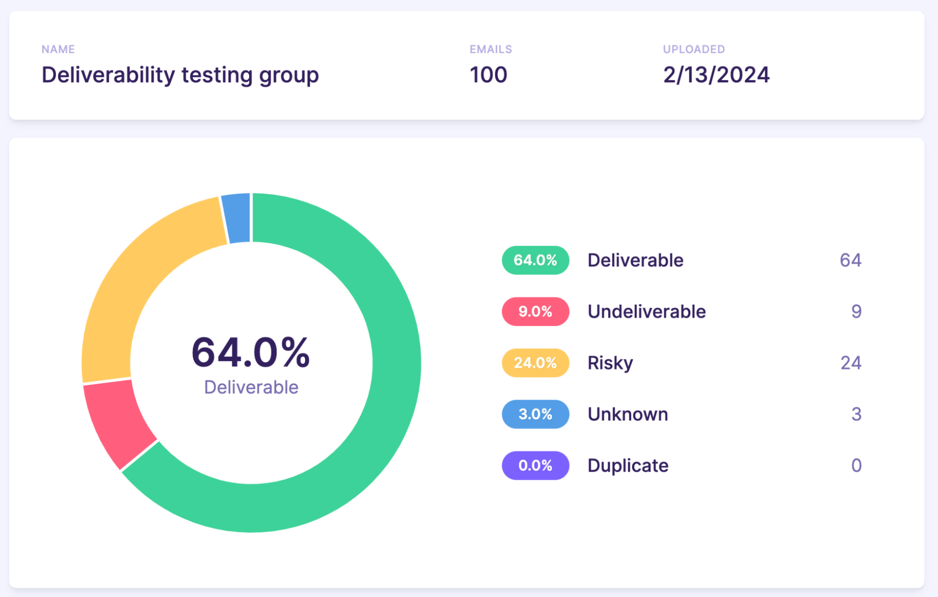Click the green Deliverable donut segment
Image resolution: width=938 pixels, height=597 pixels.
point(396,363)
